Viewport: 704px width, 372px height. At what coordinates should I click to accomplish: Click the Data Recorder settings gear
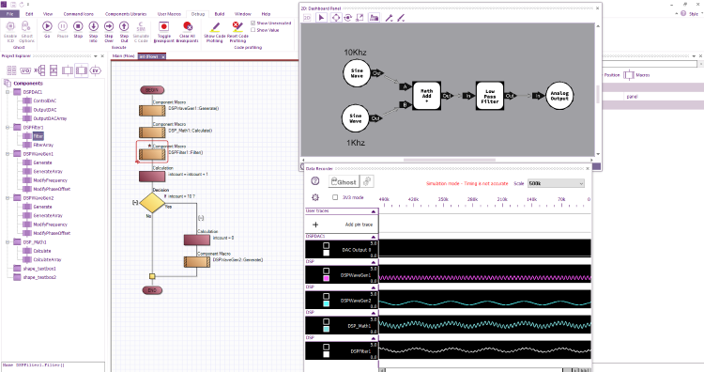pos(315,197)
